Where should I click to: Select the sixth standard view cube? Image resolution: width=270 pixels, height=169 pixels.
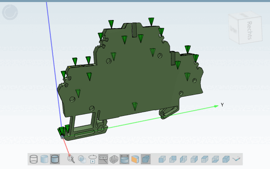216,159
